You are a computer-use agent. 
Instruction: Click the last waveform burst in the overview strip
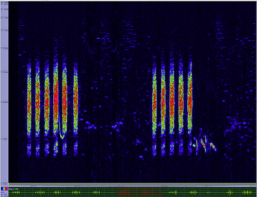(x=247, y=192)
